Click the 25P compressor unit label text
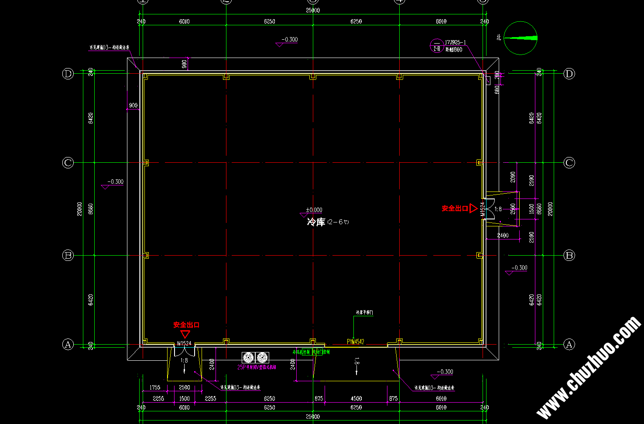644x424 pixels. 257,367
